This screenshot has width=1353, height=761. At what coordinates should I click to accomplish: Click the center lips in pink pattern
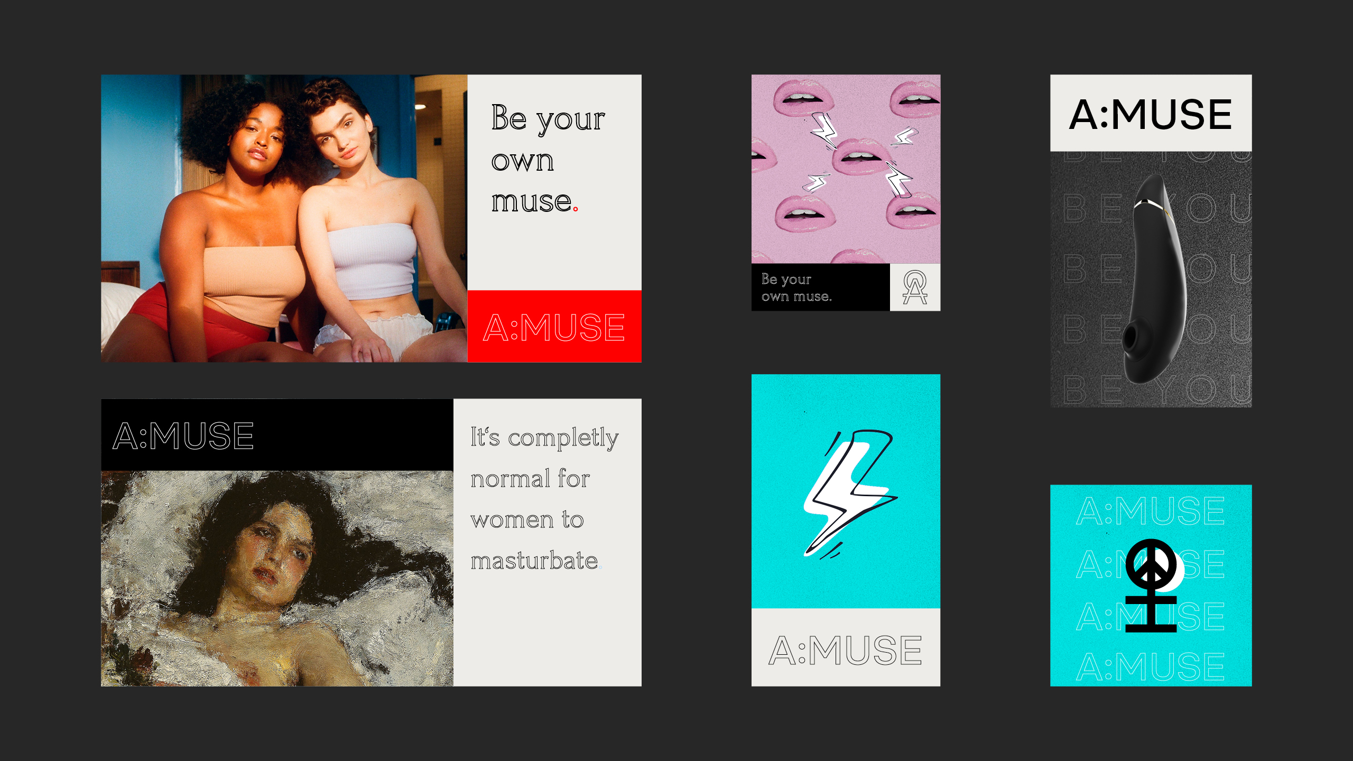(x=860, y=155)
